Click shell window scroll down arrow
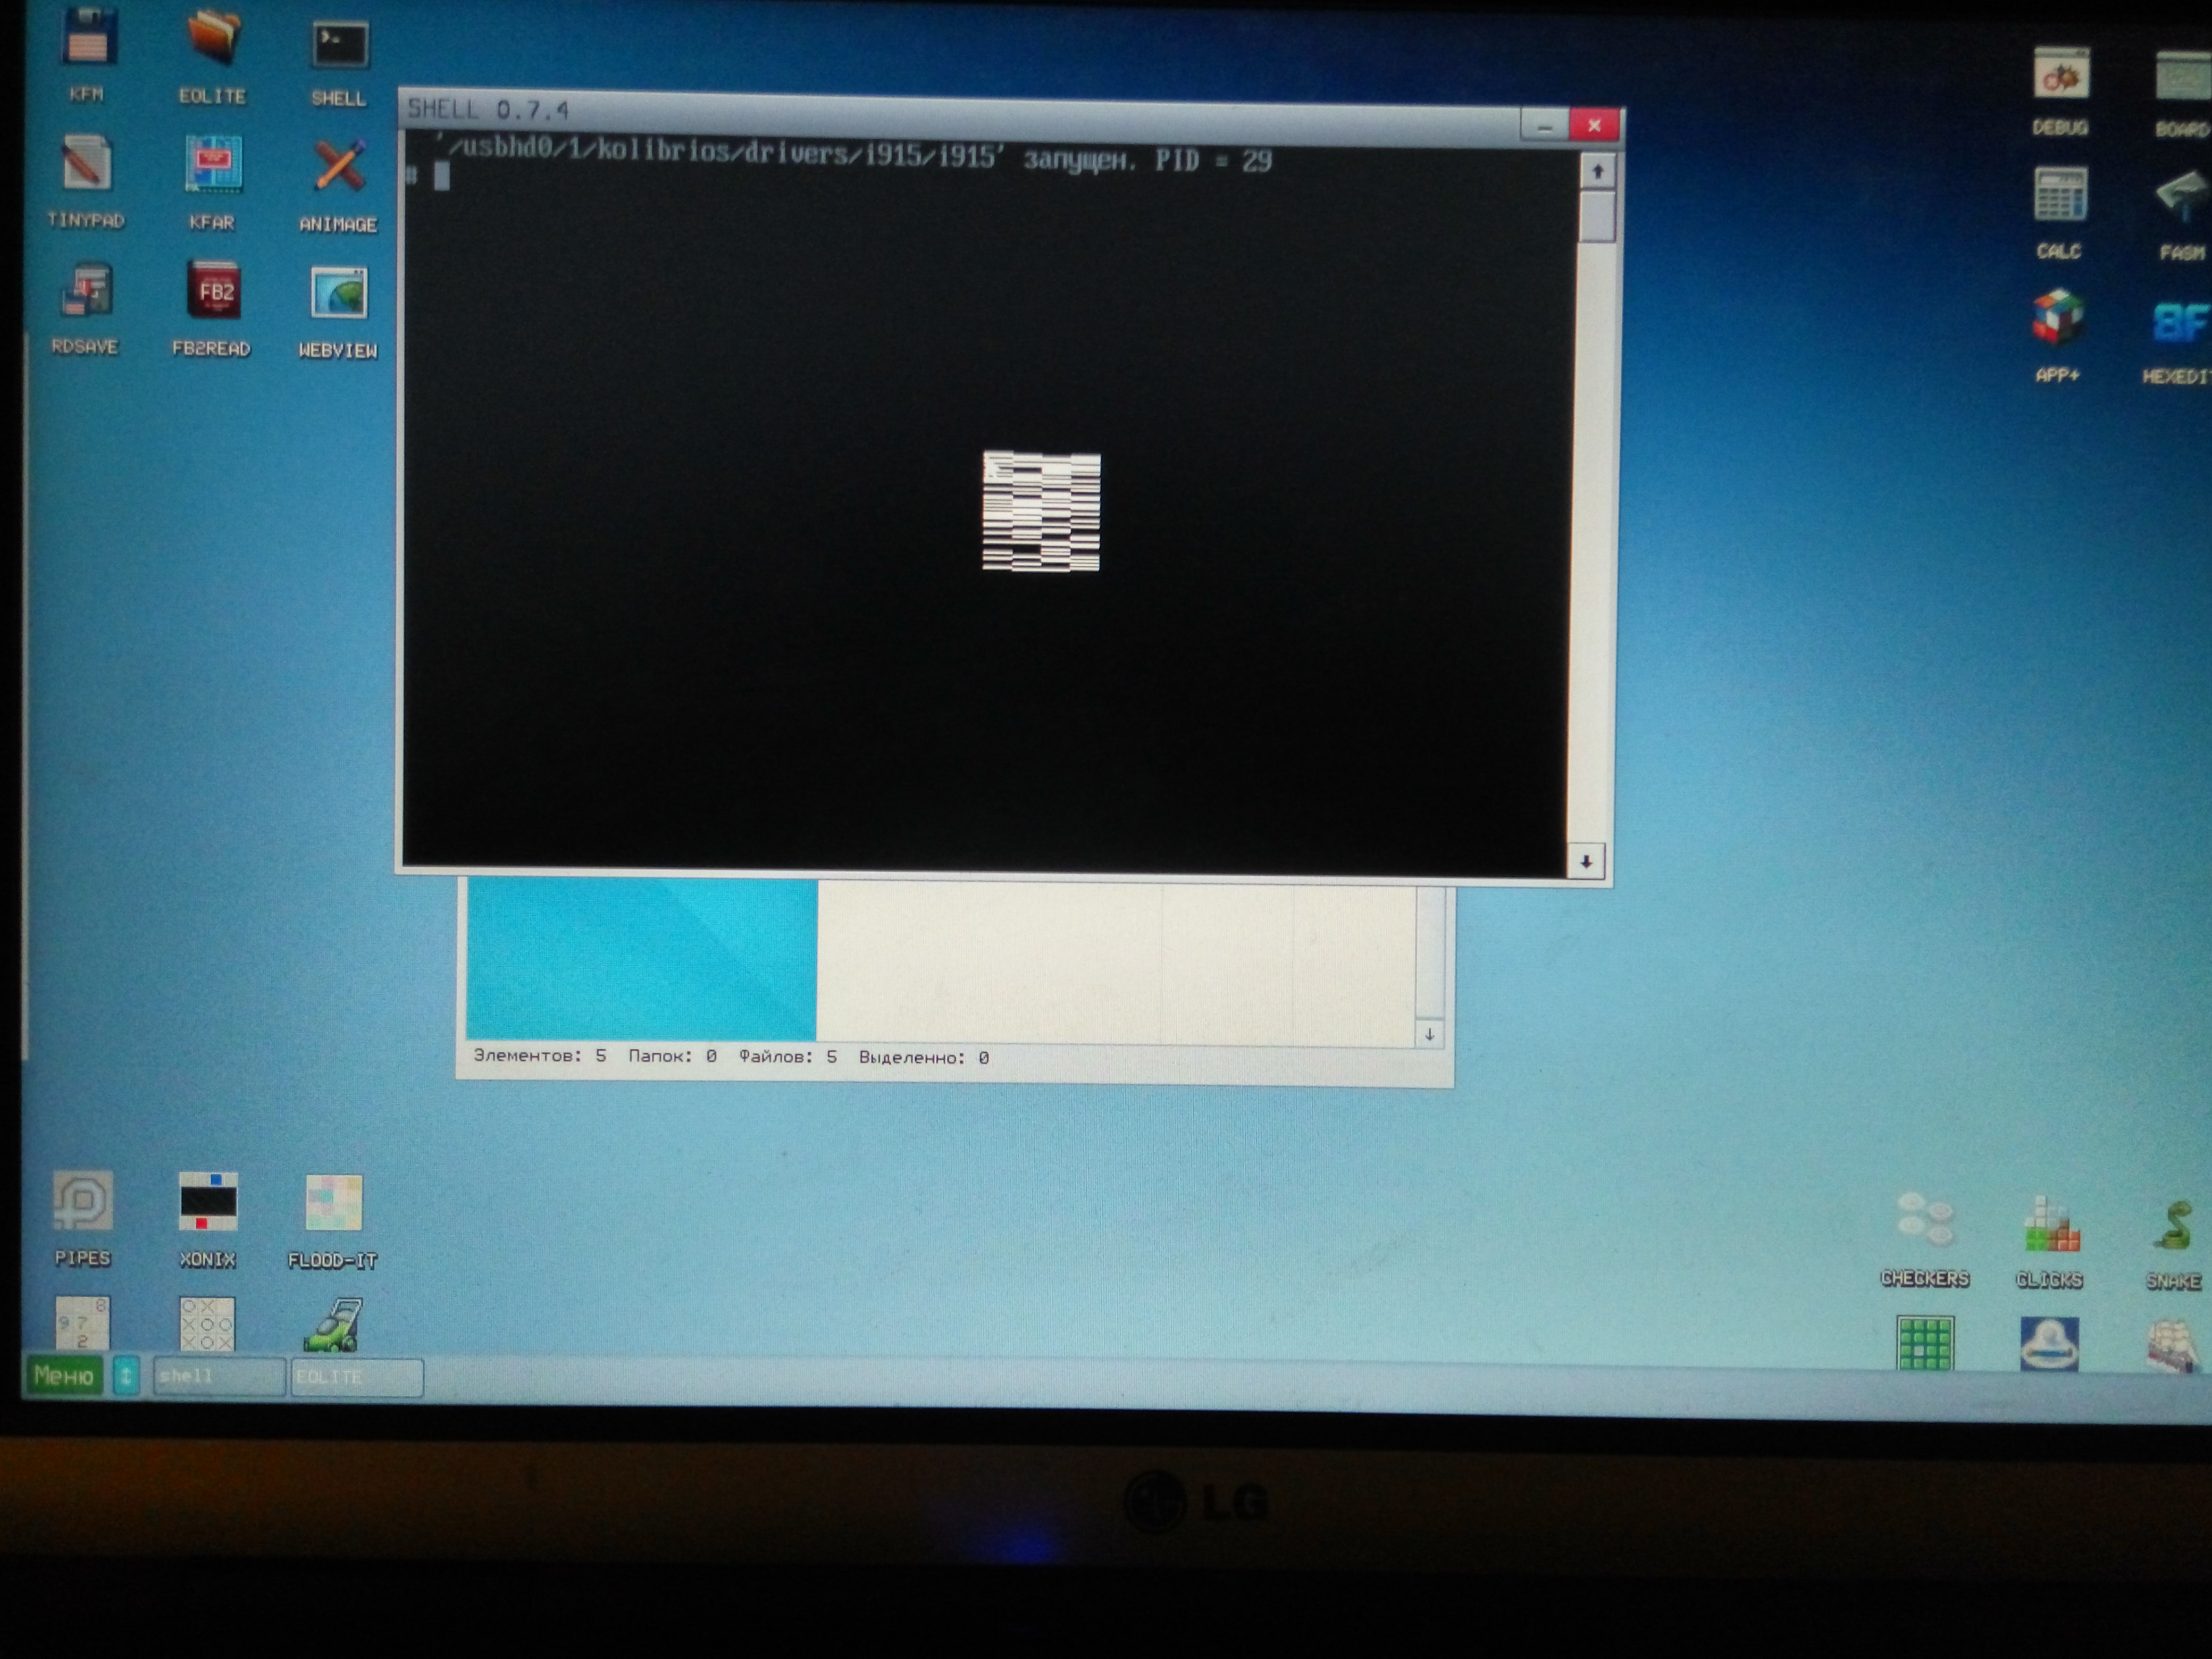 1586,861
